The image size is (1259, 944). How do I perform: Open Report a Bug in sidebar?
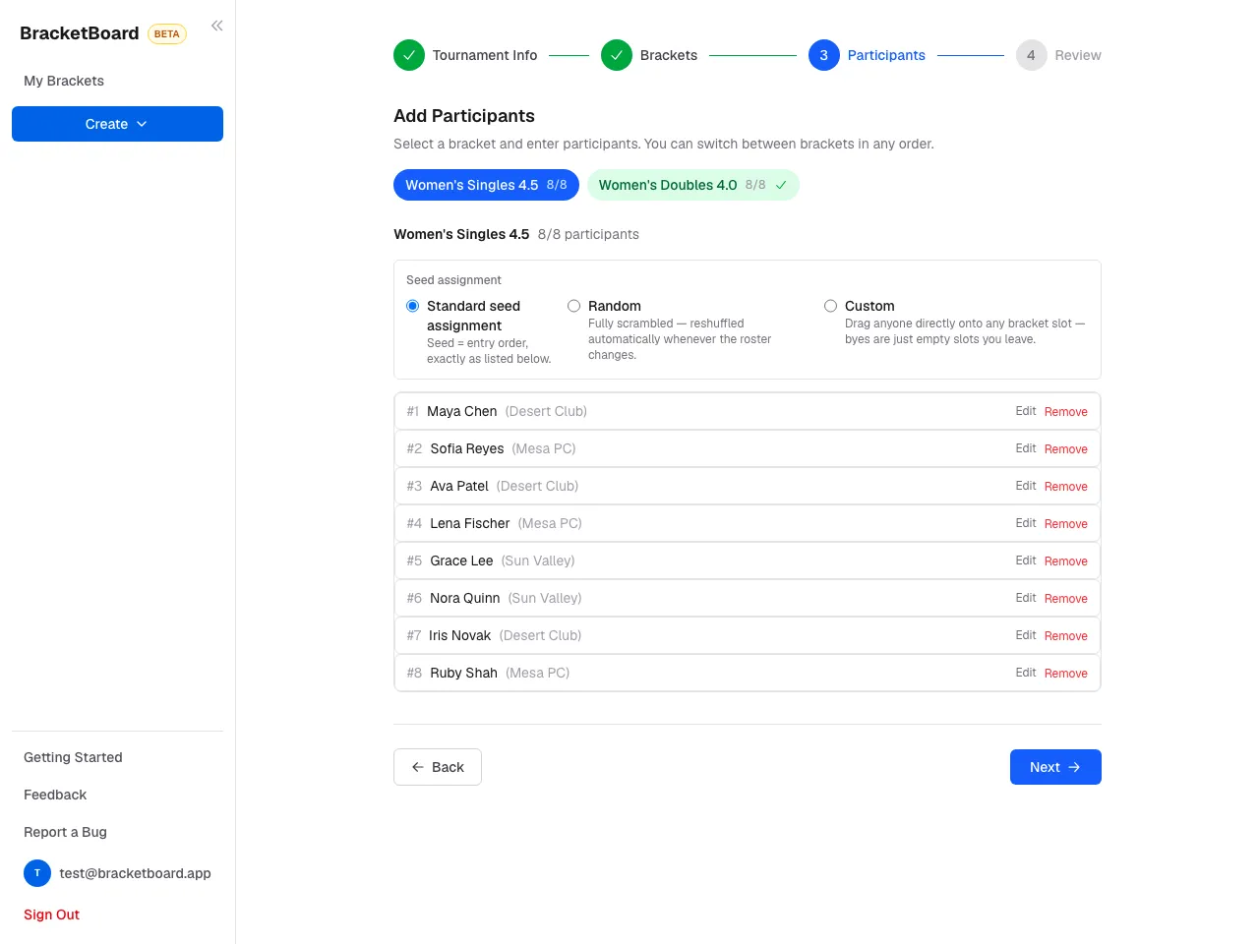[65, 832]
